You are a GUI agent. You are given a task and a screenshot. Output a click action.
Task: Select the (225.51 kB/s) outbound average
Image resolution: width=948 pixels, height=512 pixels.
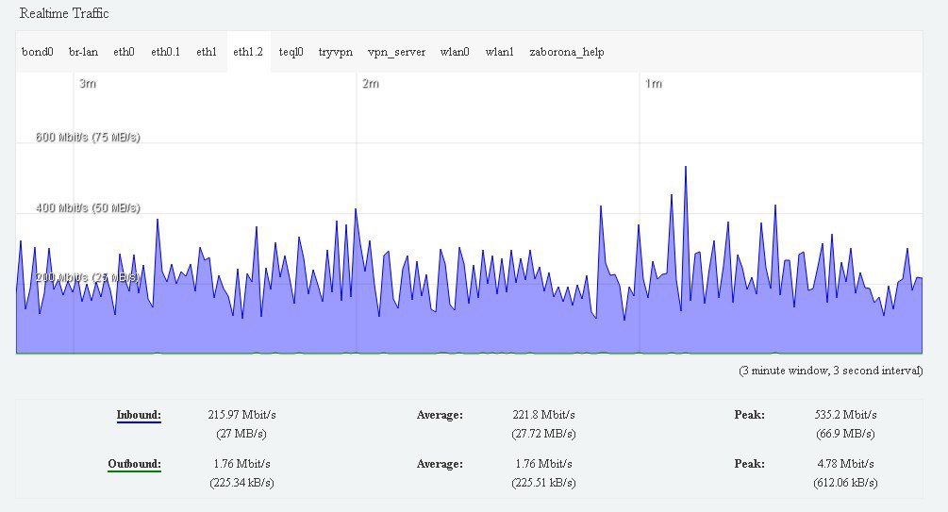coord(543,483)
